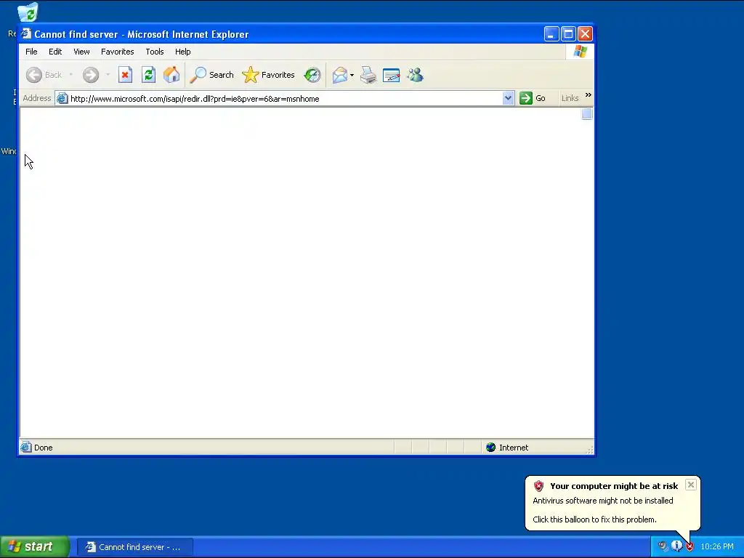
Task: Open the View menu
Action: pos(81,52)
